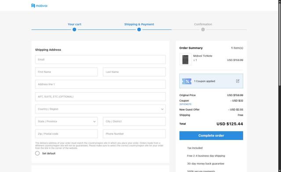Click the Shipping Address heading
Image resolution: width=281 pixels, height=172 pixels.
coord(48,50)
